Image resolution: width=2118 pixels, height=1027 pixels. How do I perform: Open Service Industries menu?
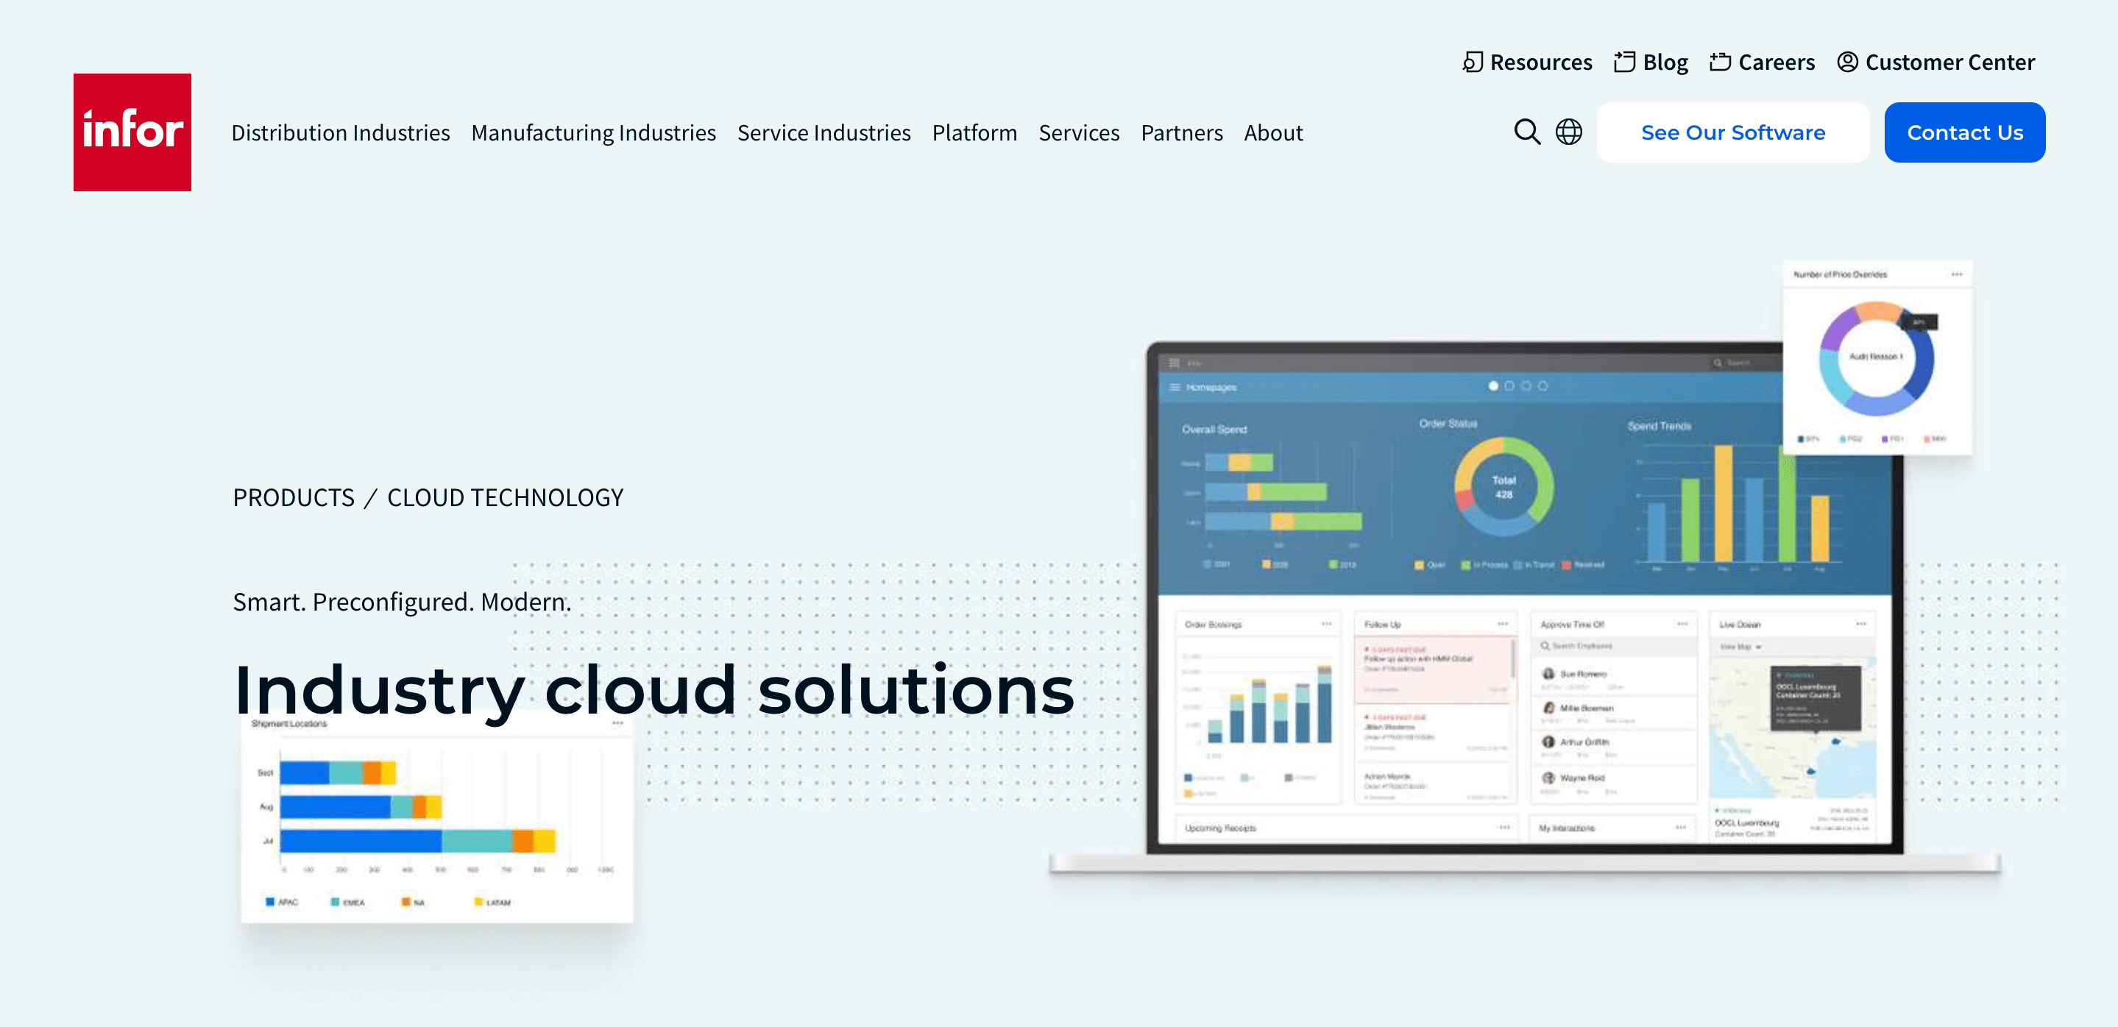[x=824, y=133]
